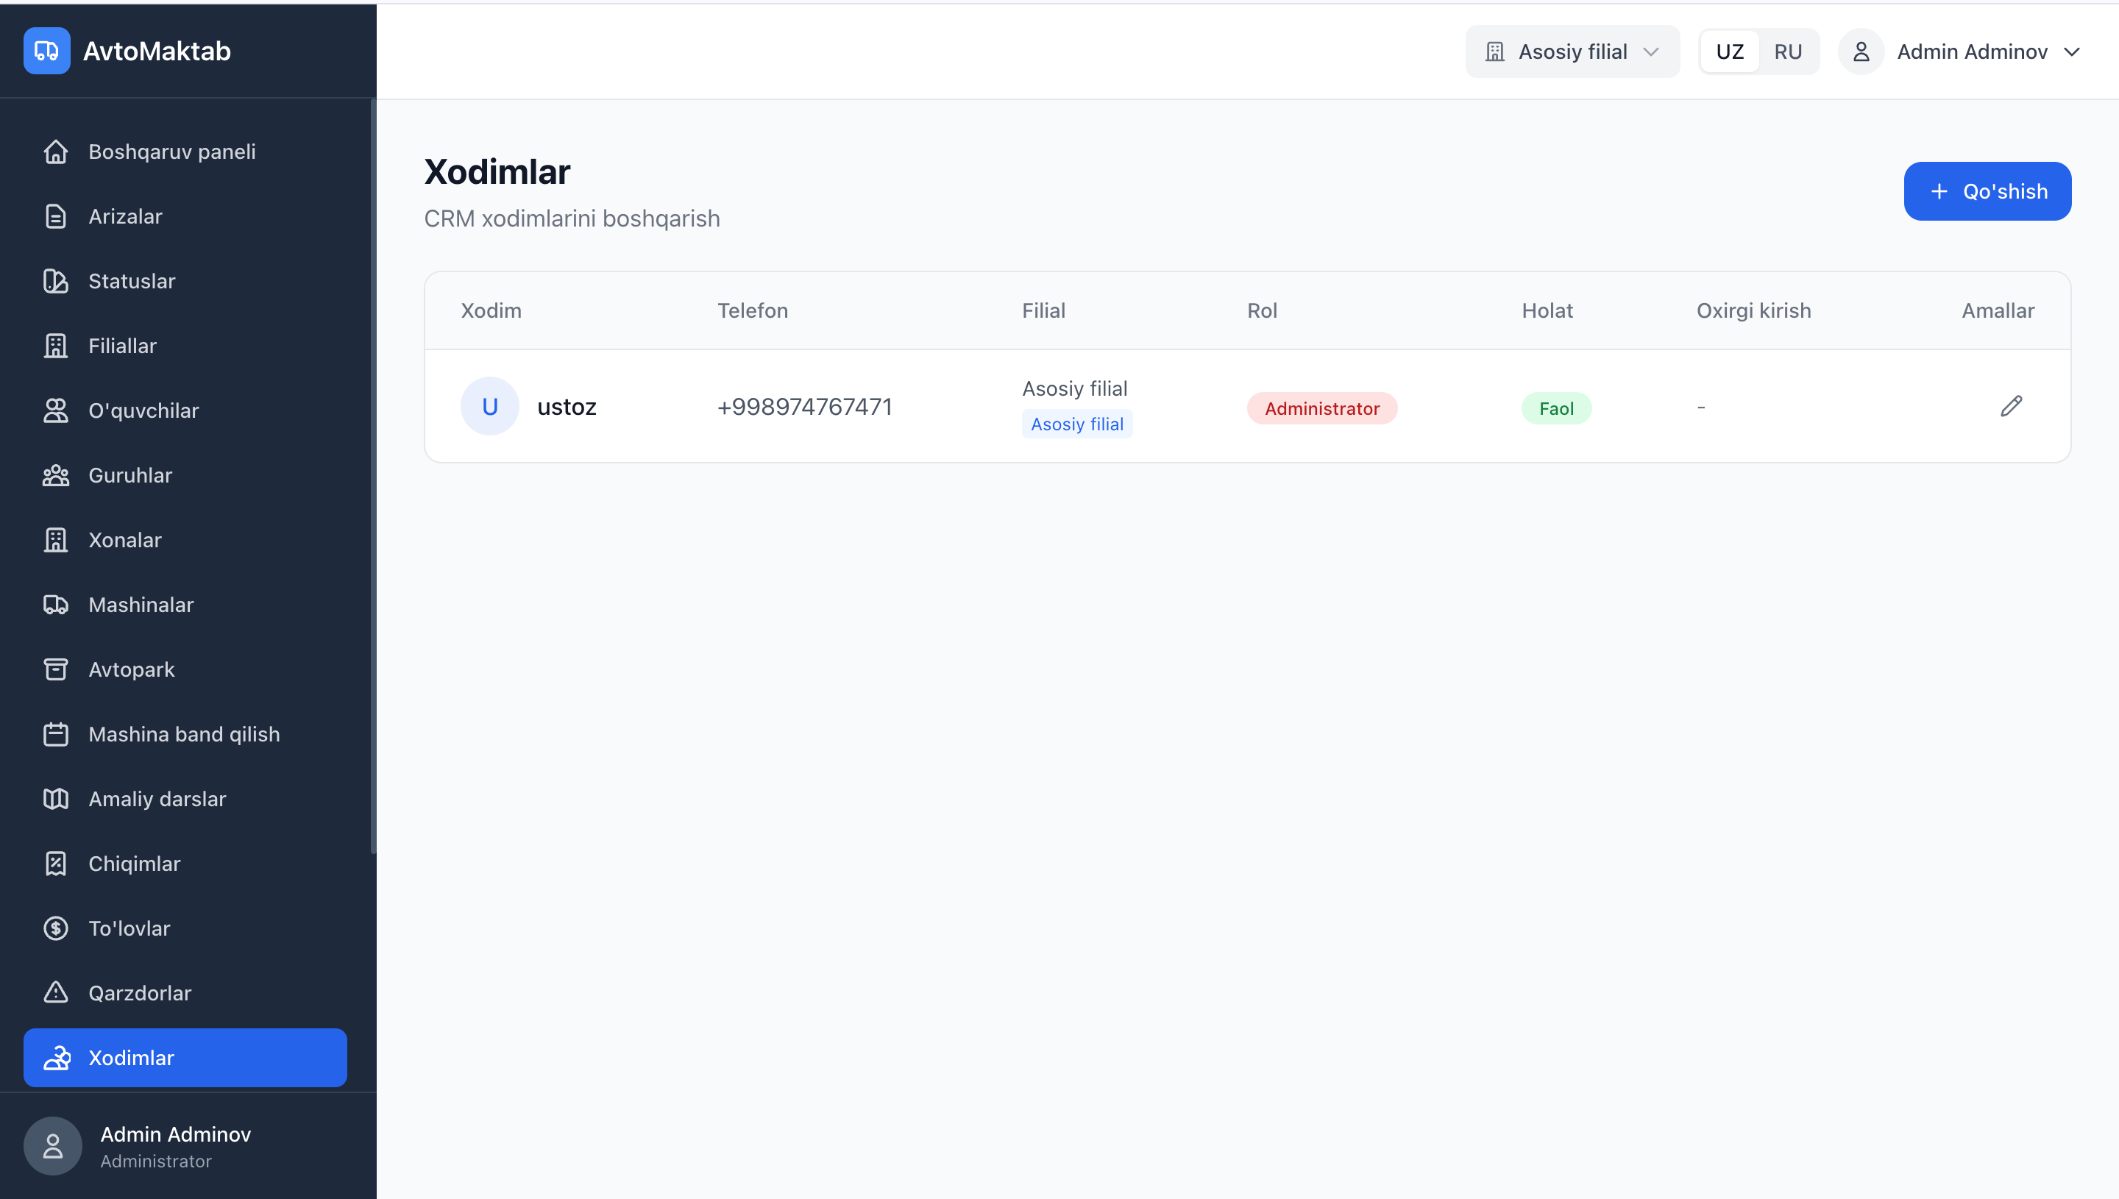Select the UZ language option
The height and width of the screenshot is (1199, 2119).
tap(1730, 52)
